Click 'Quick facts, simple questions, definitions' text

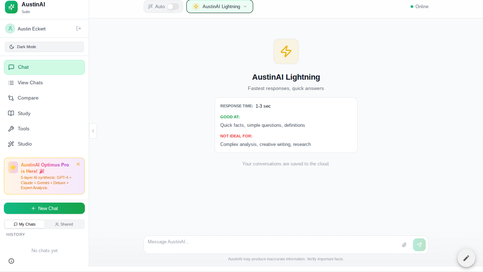(263, 125)
